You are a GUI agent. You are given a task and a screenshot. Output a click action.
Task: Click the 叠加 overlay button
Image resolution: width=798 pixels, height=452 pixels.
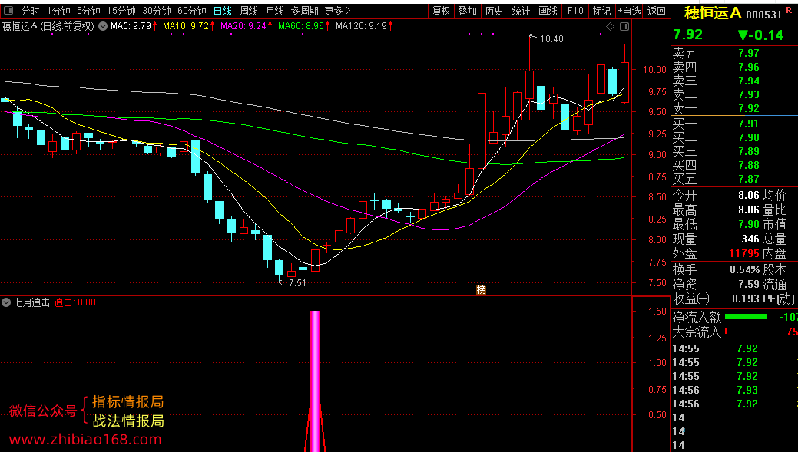468,11
